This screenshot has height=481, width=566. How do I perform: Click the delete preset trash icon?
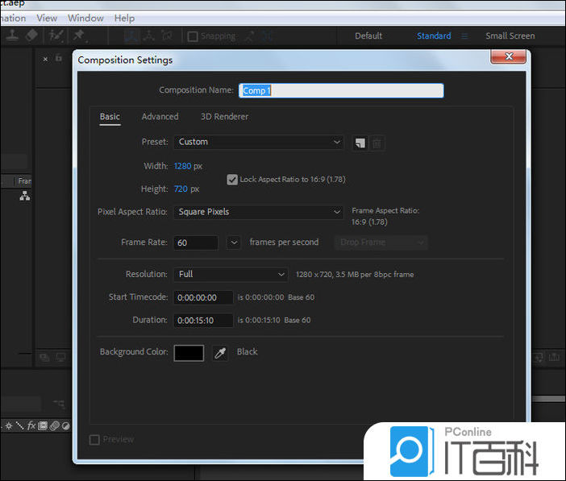coord(377,143)
